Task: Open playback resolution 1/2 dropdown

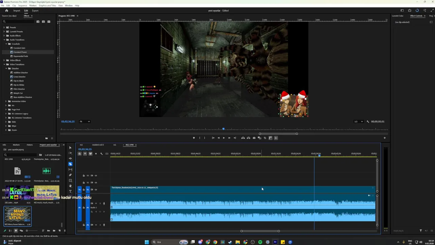Action: (x=359, y=121)
